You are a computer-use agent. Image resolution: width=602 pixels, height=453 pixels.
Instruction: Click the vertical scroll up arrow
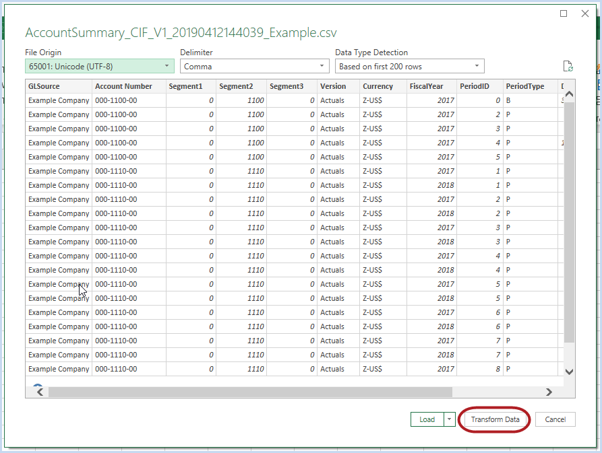click(x=570, y=94)
